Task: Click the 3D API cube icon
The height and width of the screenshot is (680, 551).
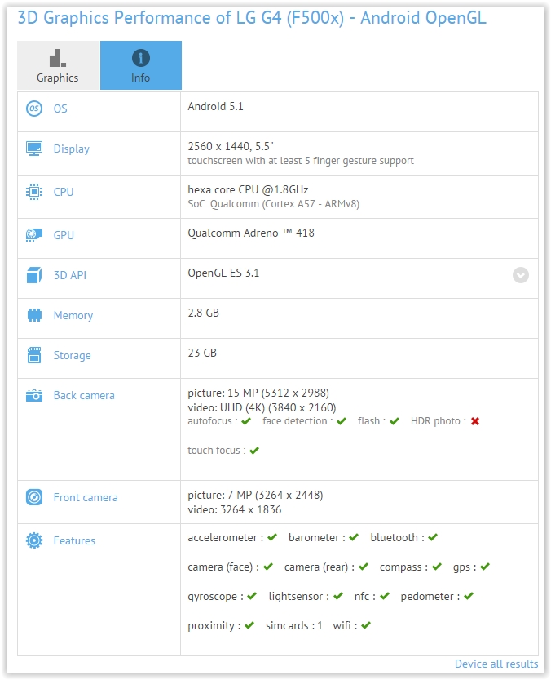Action: pyautogui.click(x=34, y=275)
